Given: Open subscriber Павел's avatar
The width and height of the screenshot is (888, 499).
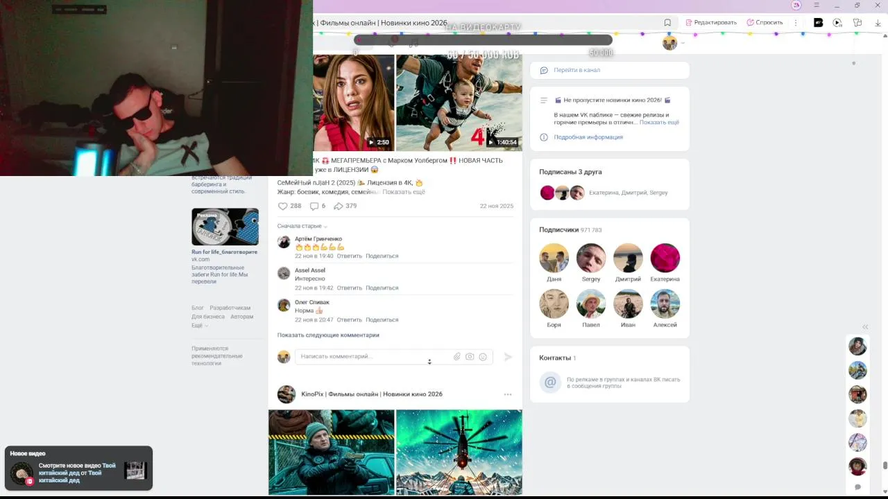Looking at the screenshot, I should 591,304.
